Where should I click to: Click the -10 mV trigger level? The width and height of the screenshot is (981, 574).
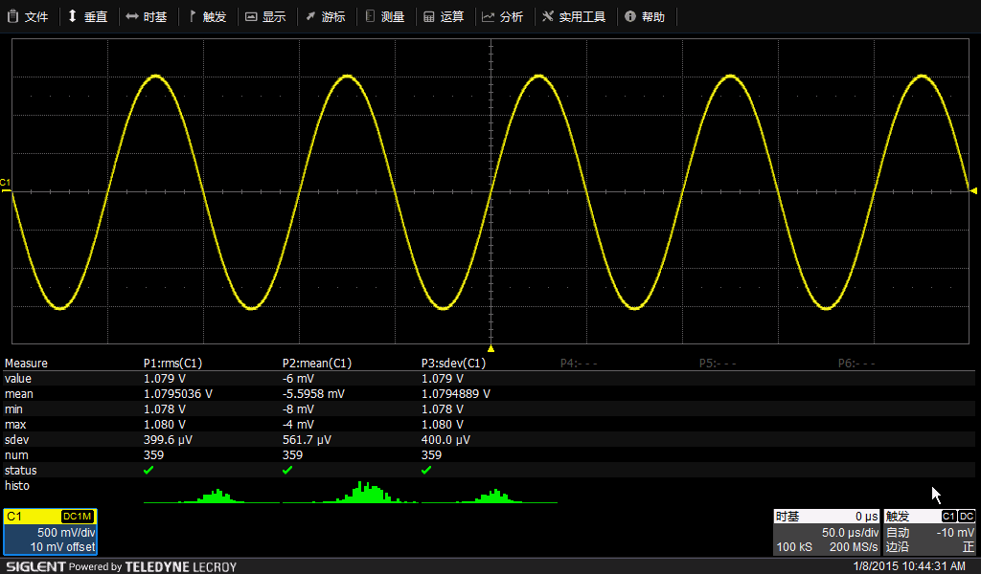coord(955,533)
